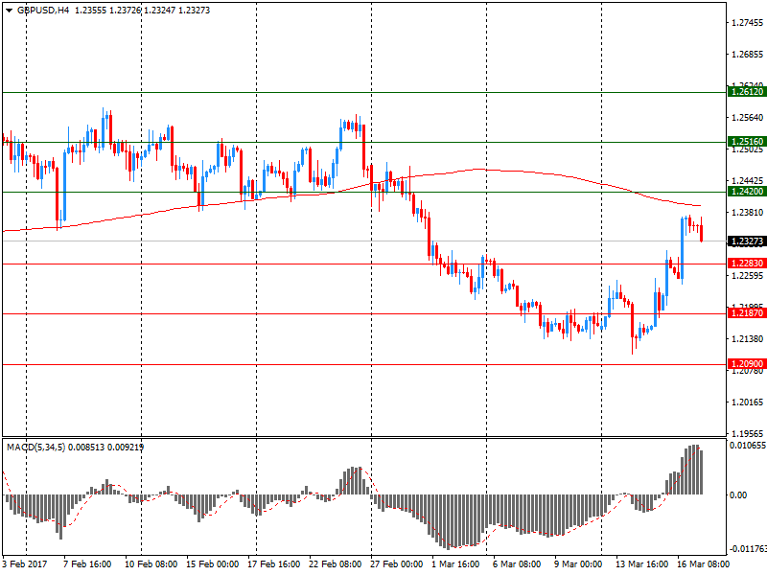
Task: Click the 1.20900 red price level label
Action: (x=747, y=364)
